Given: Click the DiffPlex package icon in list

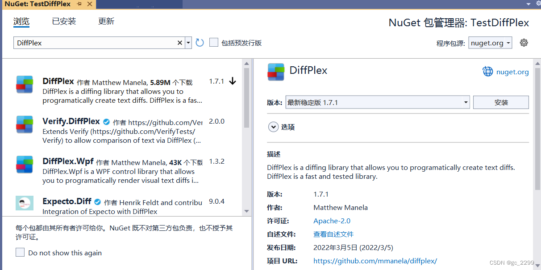Looking at the screenshot, I should (x=25, y=84).
